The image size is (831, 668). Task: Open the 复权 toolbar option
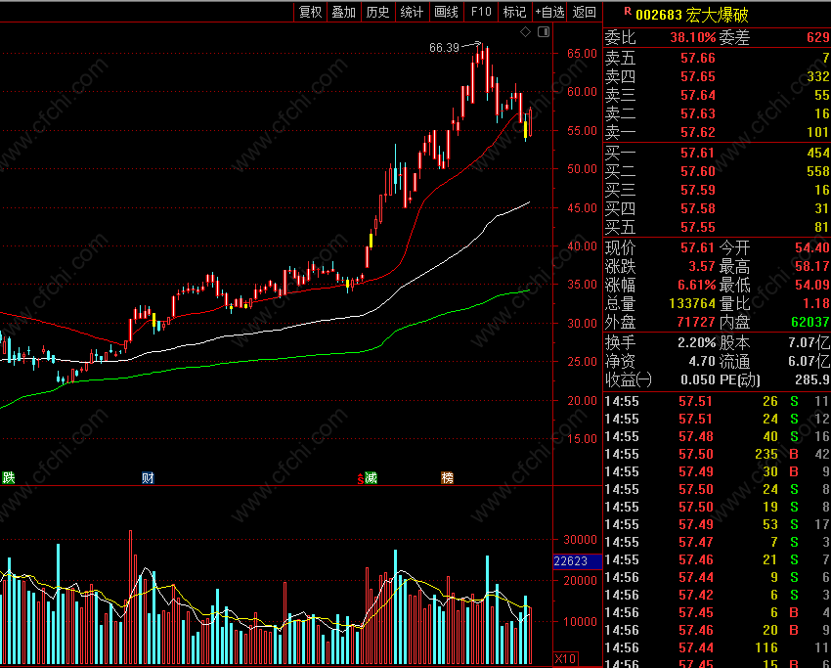pyautogui.click(x=311, y=12)
